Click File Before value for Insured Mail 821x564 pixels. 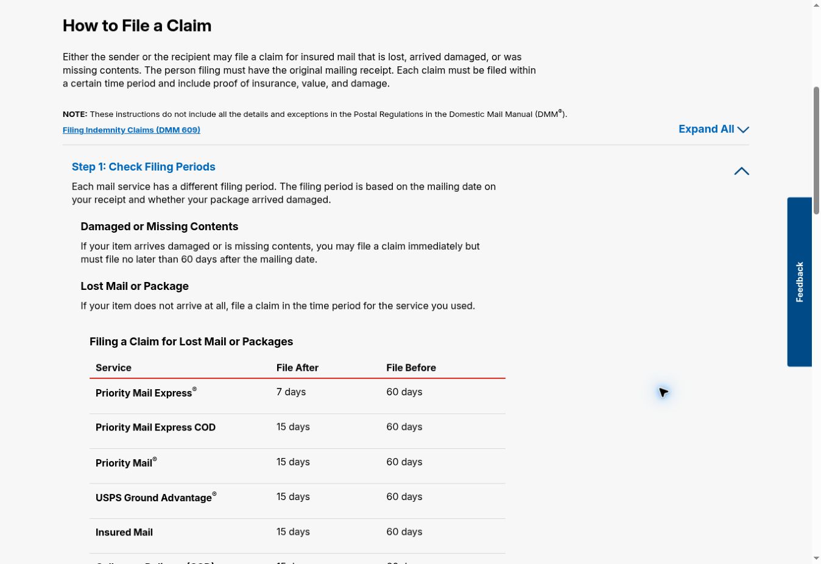point(404,532)
